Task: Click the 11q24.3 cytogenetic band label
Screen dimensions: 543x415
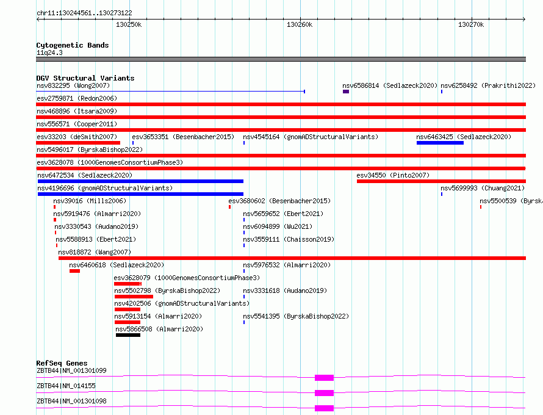Action: [49, 52]
